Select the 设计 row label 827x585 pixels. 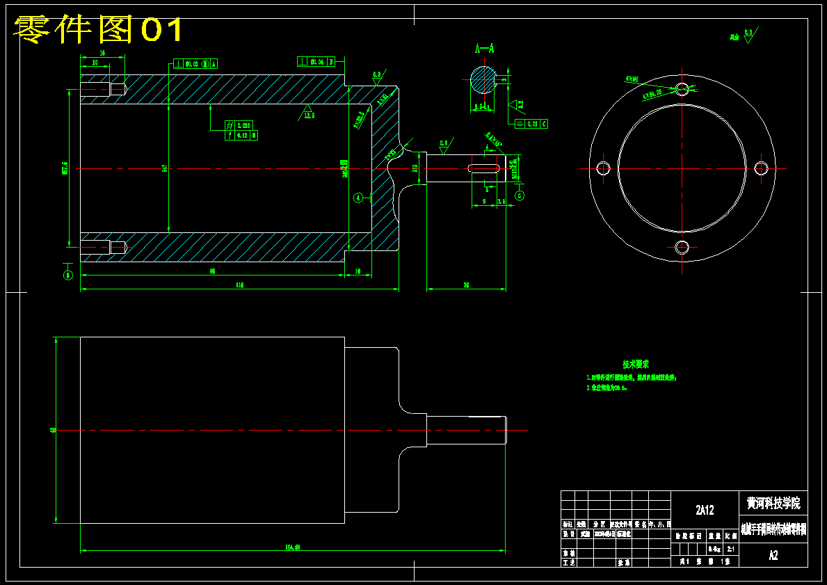(x=568, y=534)
